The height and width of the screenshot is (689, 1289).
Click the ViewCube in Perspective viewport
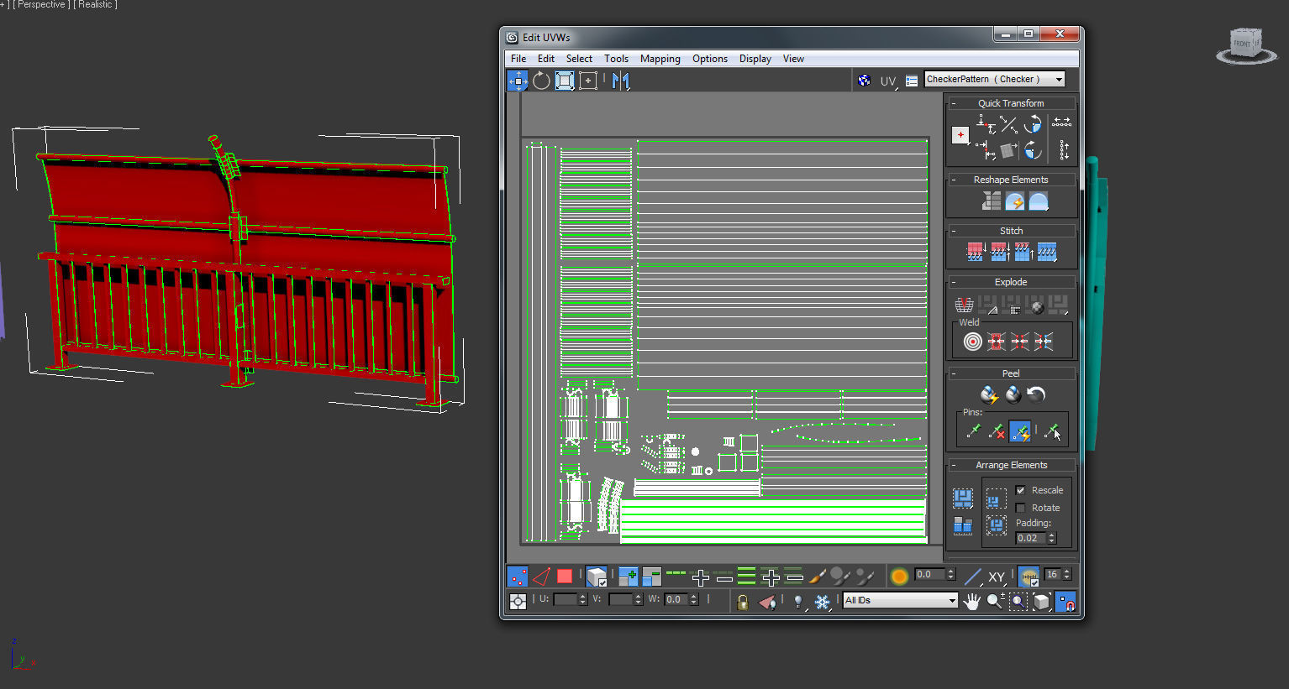tap(1246, 46)
